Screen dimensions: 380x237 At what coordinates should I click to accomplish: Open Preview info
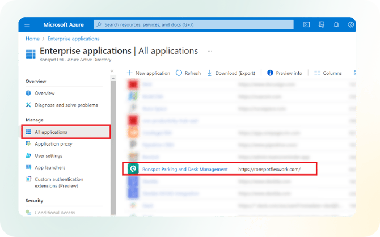(x=285, y=73)
